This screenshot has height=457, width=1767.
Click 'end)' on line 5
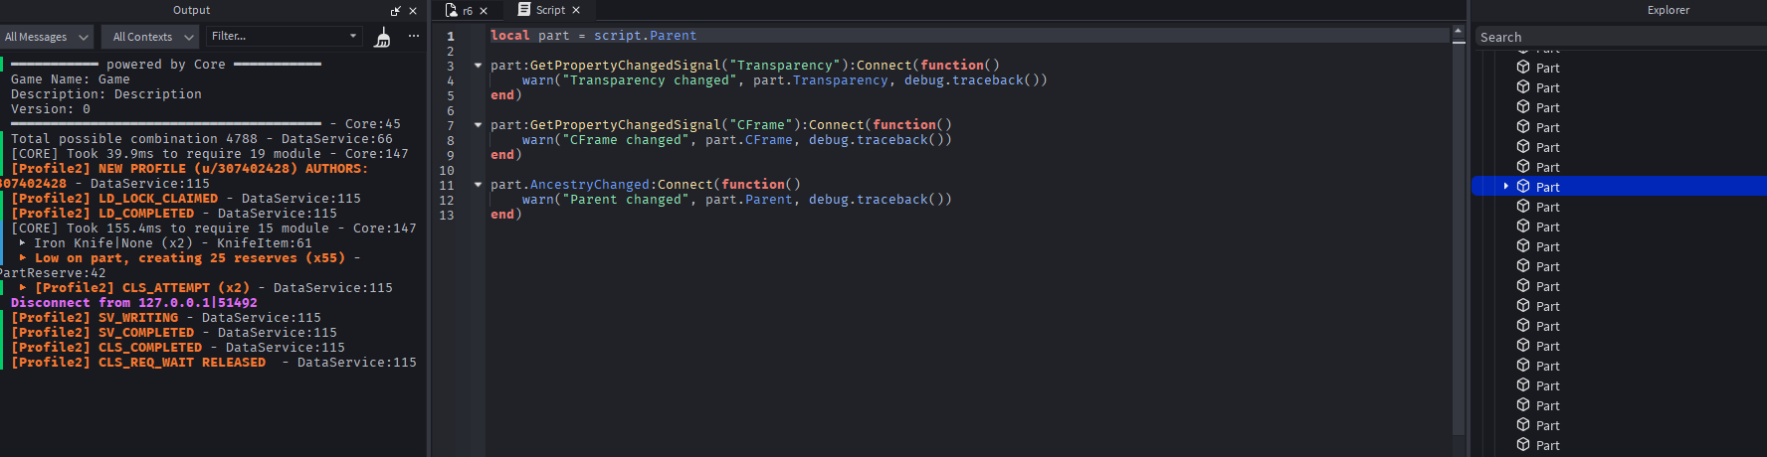tap(505, 95)
